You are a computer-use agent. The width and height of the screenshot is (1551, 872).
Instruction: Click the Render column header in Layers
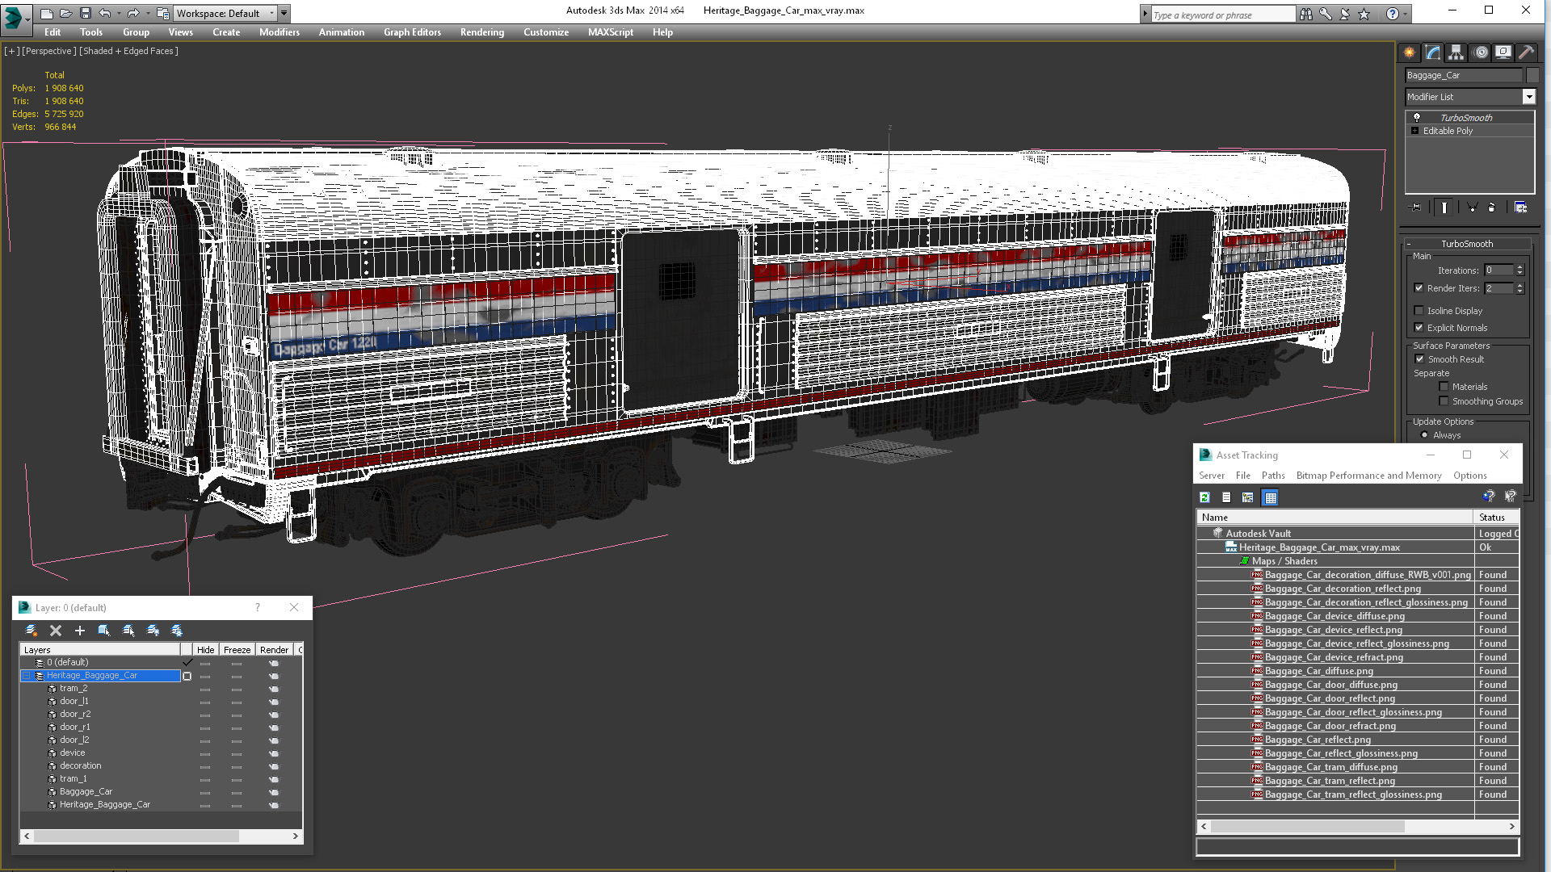pyautogui.click(x=275, y=650)
